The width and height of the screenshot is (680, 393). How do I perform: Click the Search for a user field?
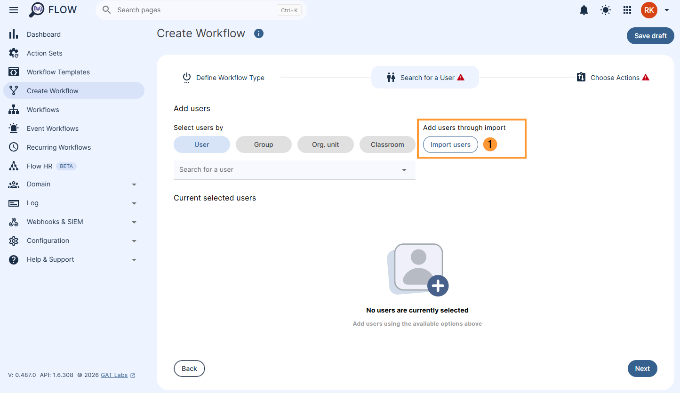coord(295,170)
